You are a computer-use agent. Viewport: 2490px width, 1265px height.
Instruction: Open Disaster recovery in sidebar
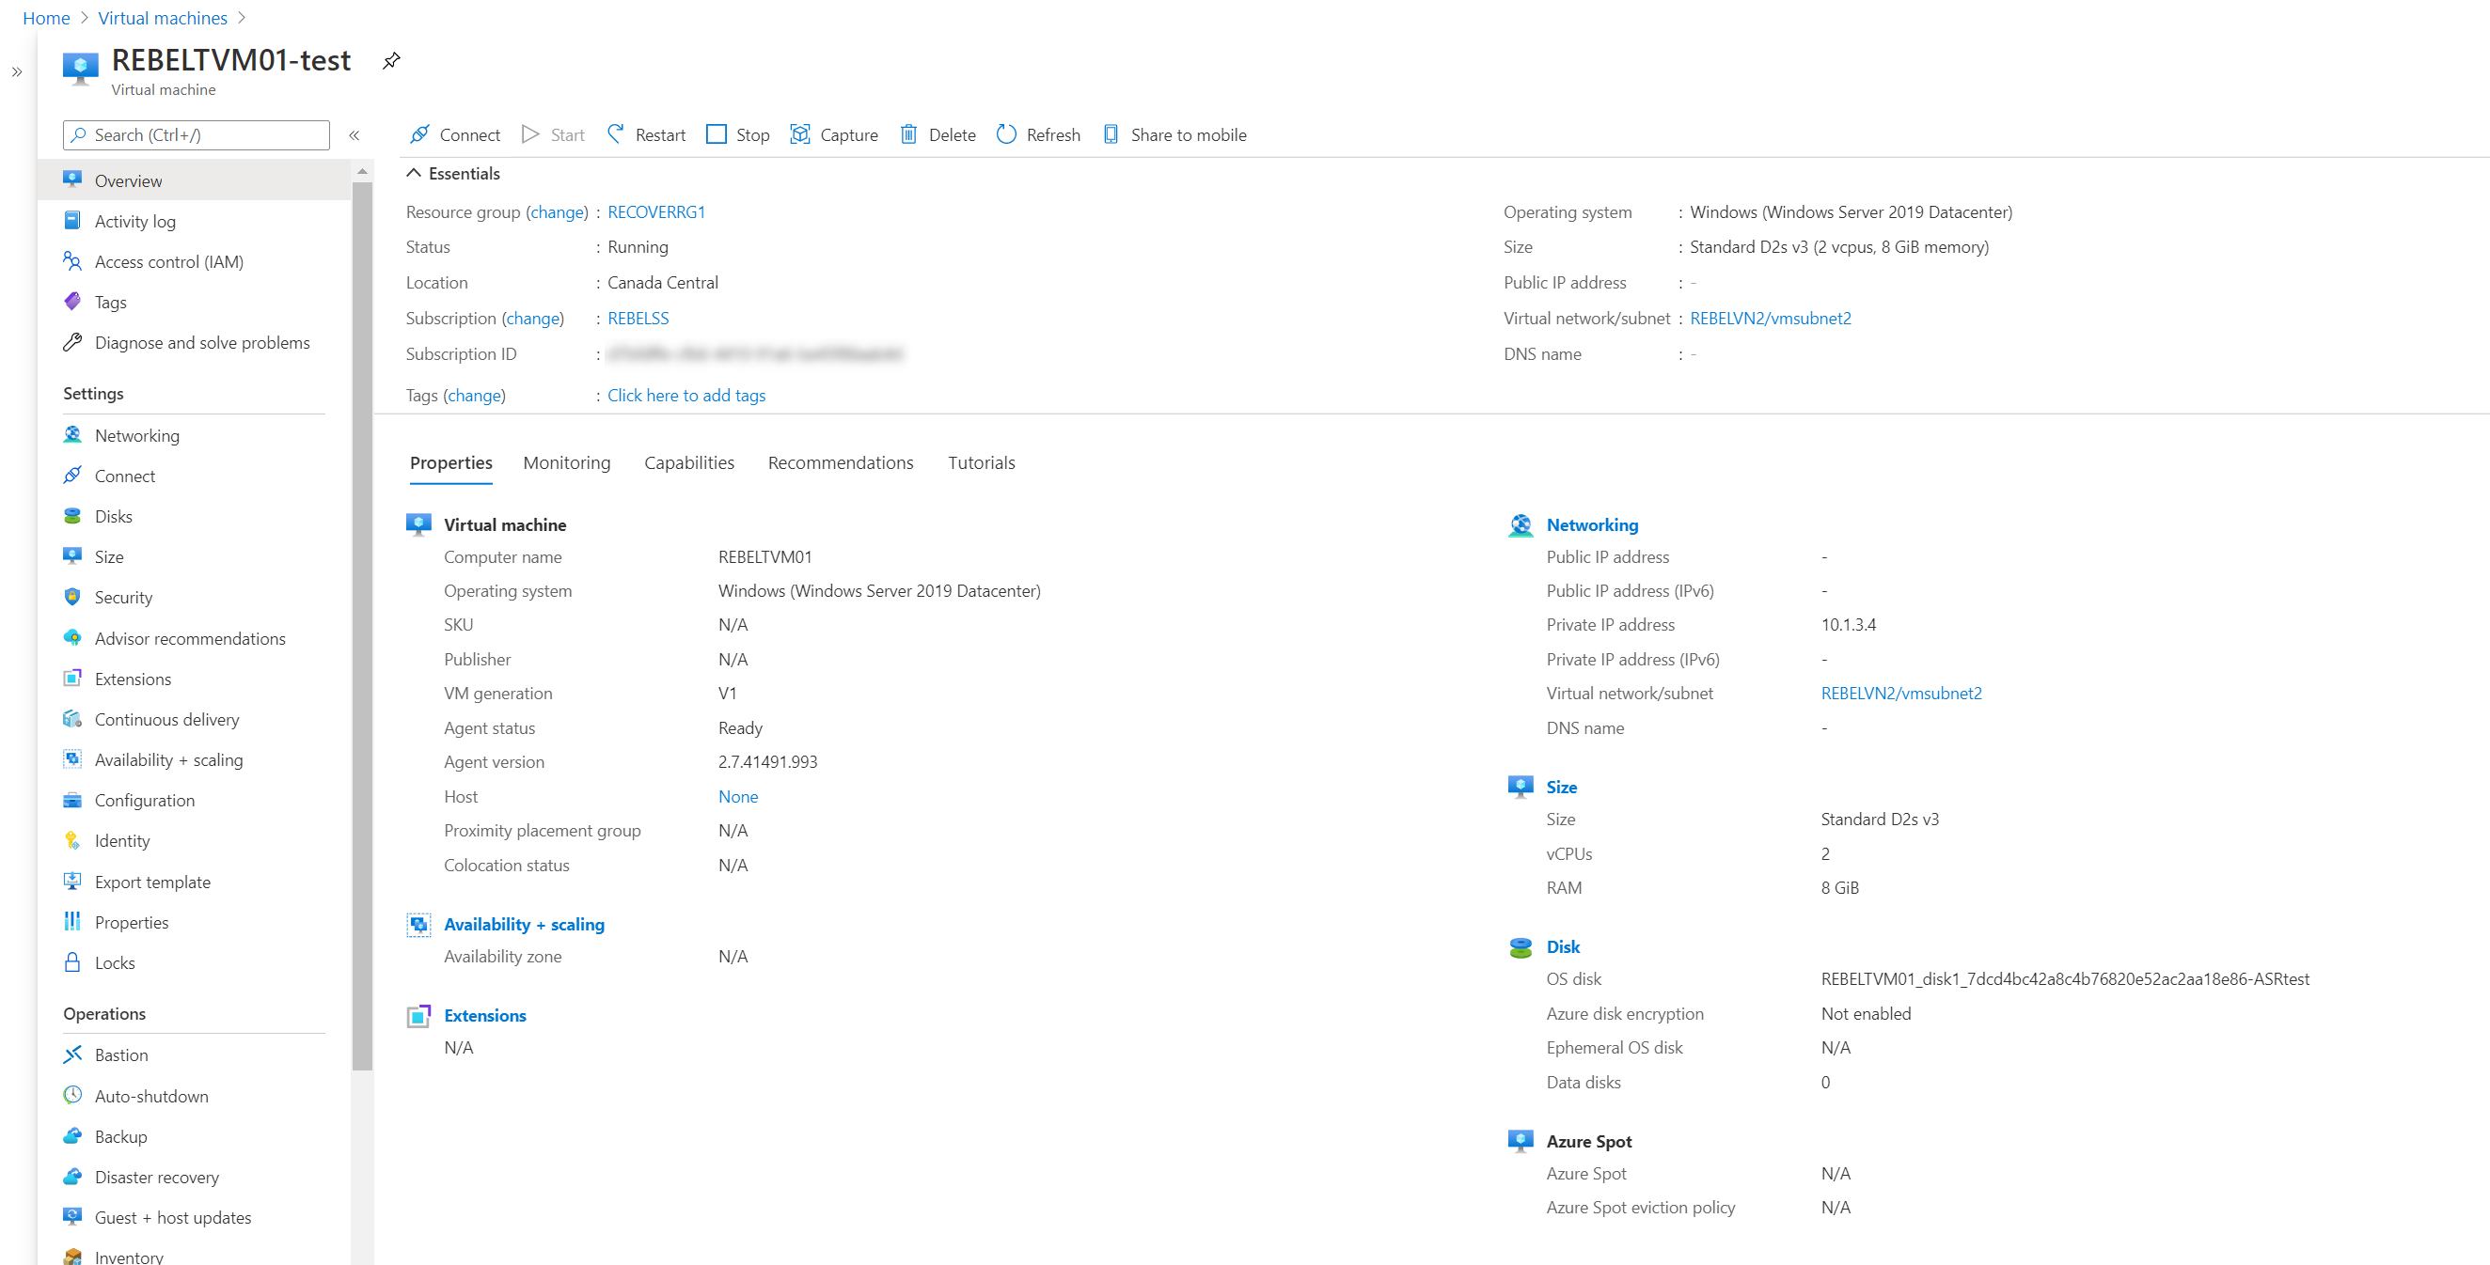point(157,1178)
